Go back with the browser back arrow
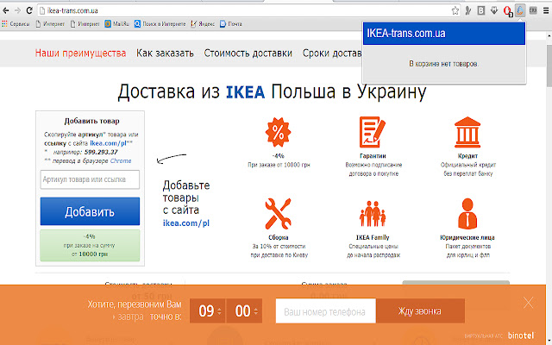552x345 pixels. click(x=6, y=10)
